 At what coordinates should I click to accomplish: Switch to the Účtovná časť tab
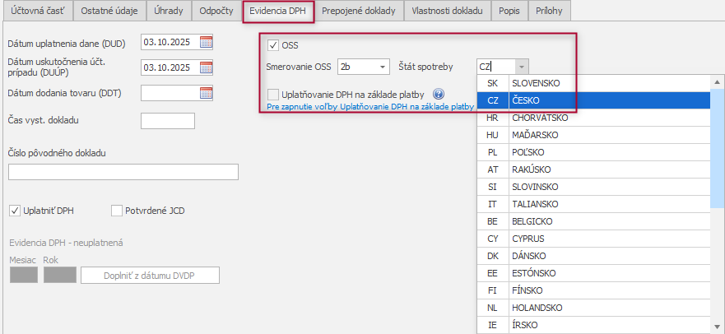click(x=36, y=11)
